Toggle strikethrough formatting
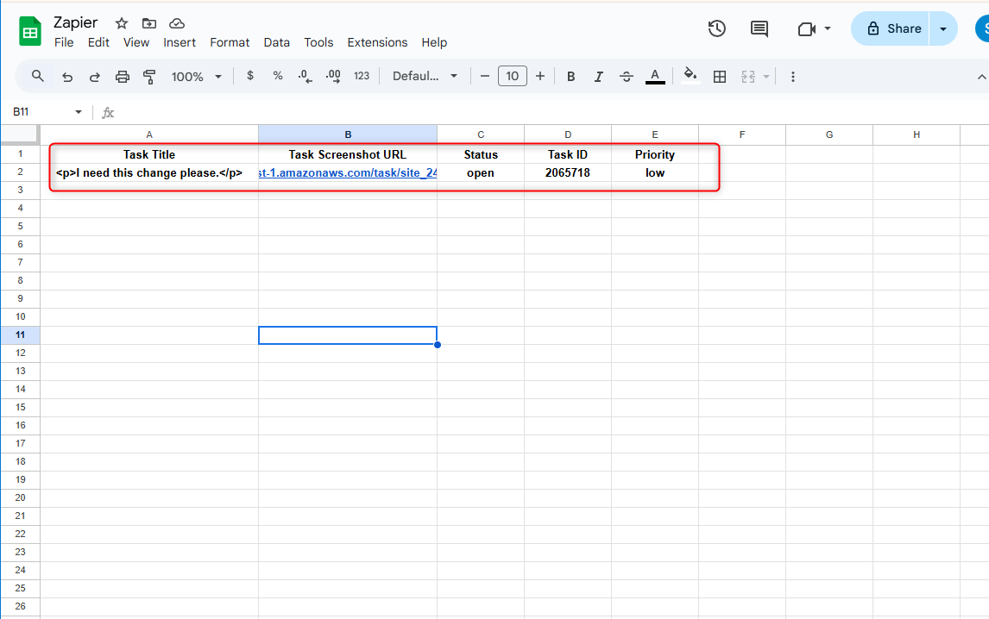 point(627,77)
